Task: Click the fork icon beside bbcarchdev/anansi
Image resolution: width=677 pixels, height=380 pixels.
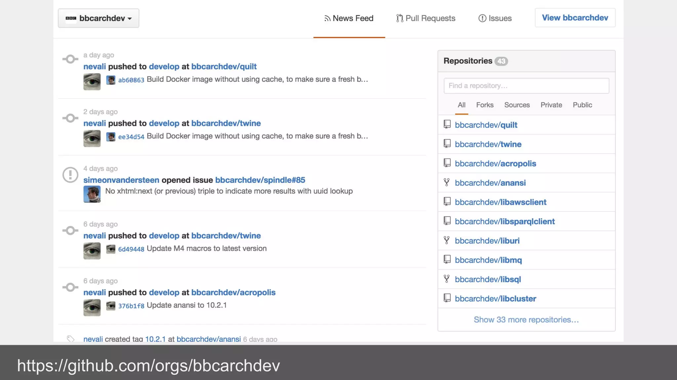Action: (447, 182)
